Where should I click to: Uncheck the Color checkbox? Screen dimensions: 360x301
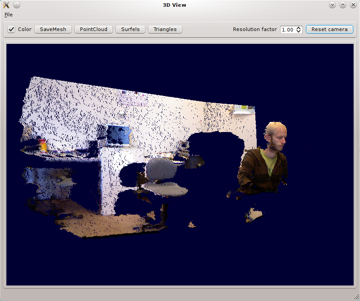click(x=11, y=29)
